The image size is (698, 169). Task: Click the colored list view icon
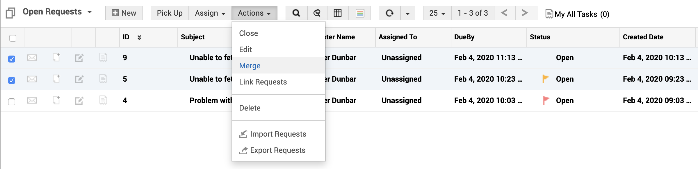360,13
